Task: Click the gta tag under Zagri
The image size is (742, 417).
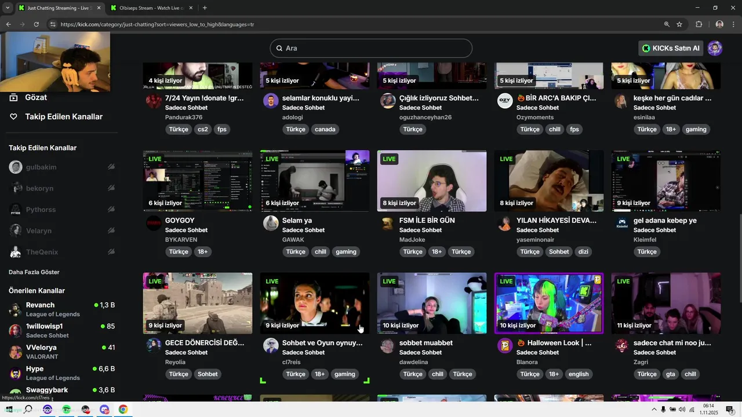Action: [670, 374]
